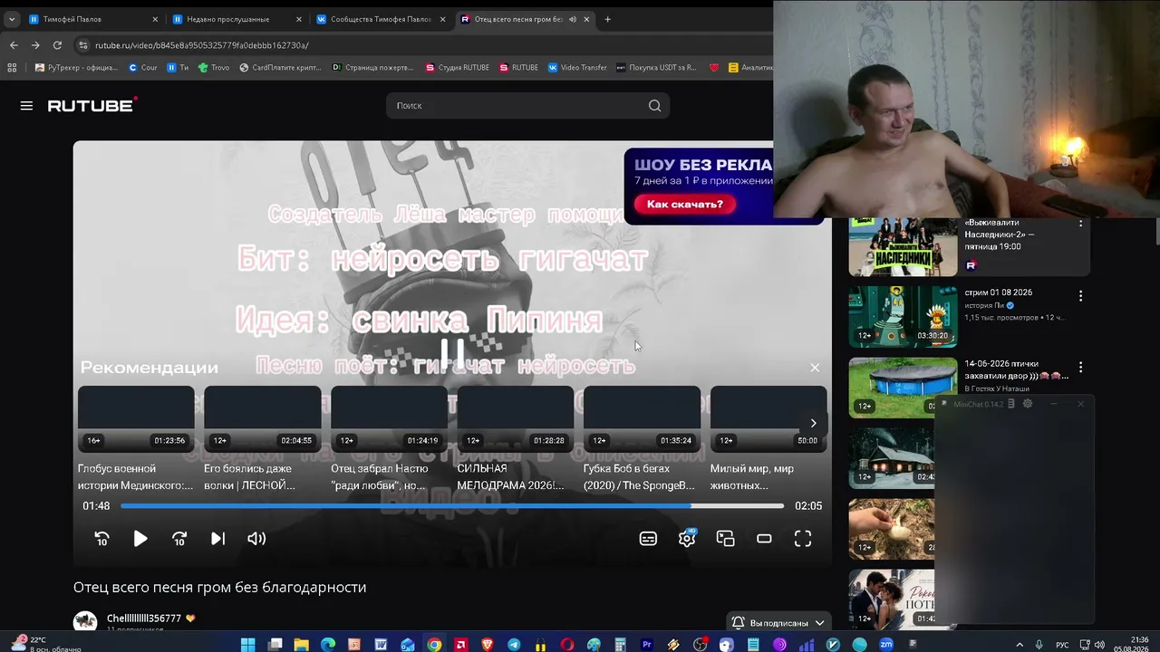Viewport: 1160px width, 652px height.
Task: Close the Рекомендации overlay
Action: click(x=815, y=368)
